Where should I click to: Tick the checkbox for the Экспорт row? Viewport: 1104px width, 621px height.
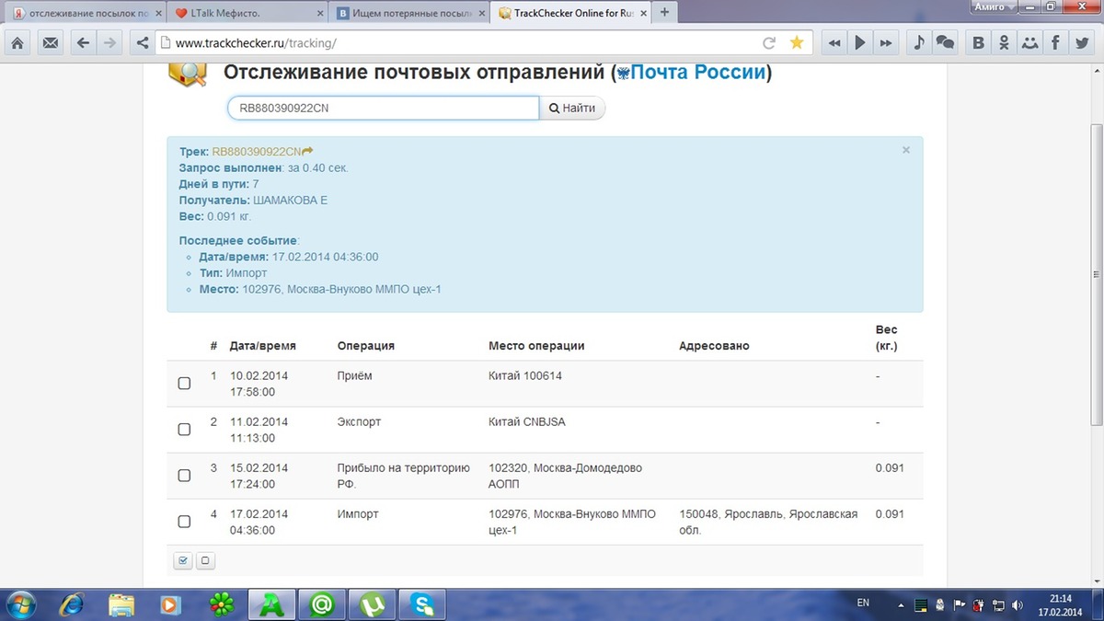click(184, 430)
